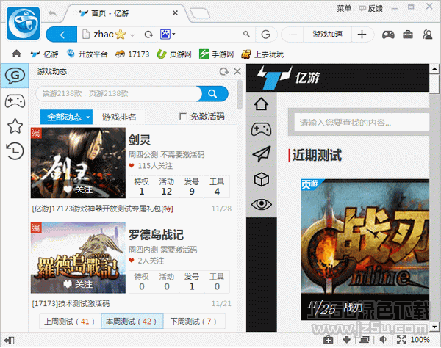
Task: Mute sound via speaker icon
Action: click(383, 340)
